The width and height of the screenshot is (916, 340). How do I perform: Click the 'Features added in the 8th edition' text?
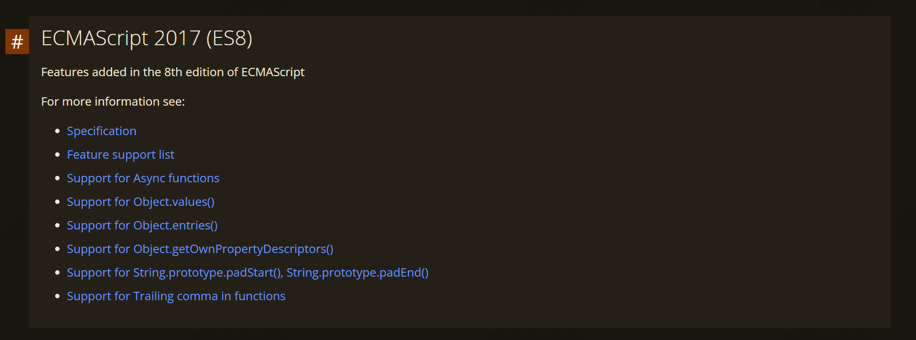(x=173, y=72)
